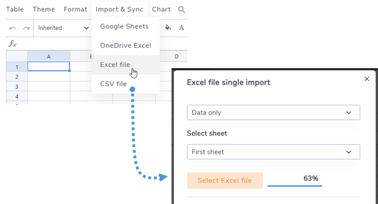This screenshot has width=378, height=204.
Task: Choose Google Sheets from import menu
Action: click(x=124, y=27)
